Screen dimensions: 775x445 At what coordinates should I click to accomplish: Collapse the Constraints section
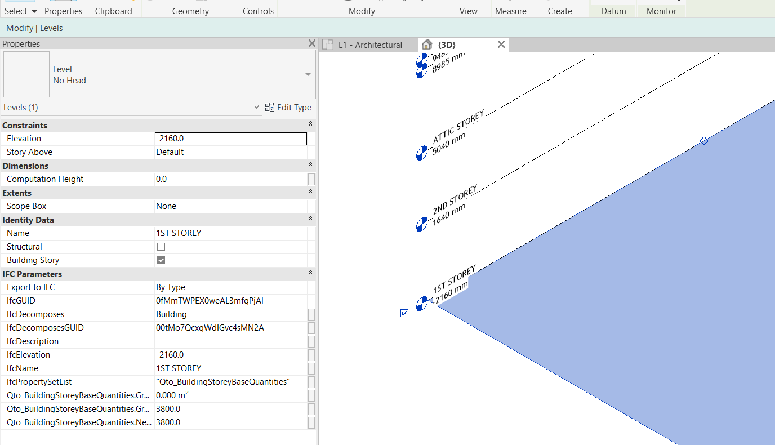[x=310, y=125]
